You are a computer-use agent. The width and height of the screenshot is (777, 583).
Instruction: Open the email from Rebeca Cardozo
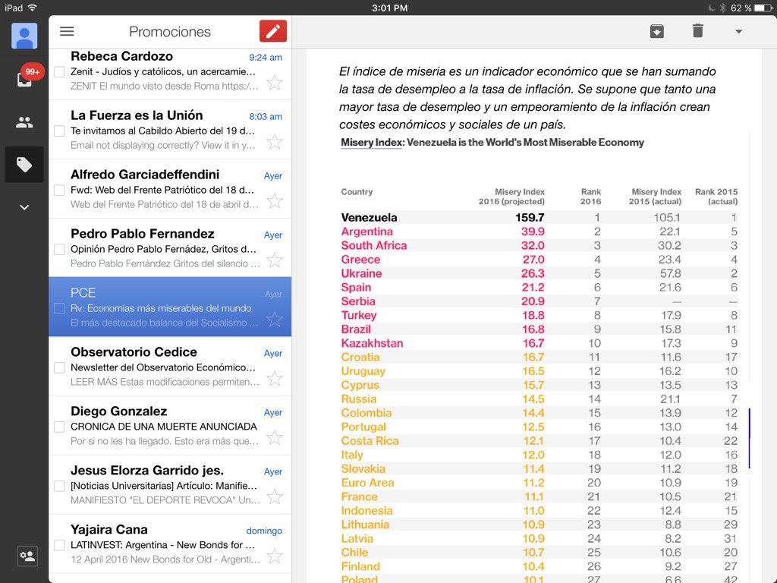tap(170, 74)
